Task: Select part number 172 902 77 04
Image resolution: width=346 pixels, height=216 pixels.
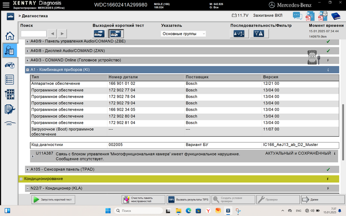Action: [122, 90]
